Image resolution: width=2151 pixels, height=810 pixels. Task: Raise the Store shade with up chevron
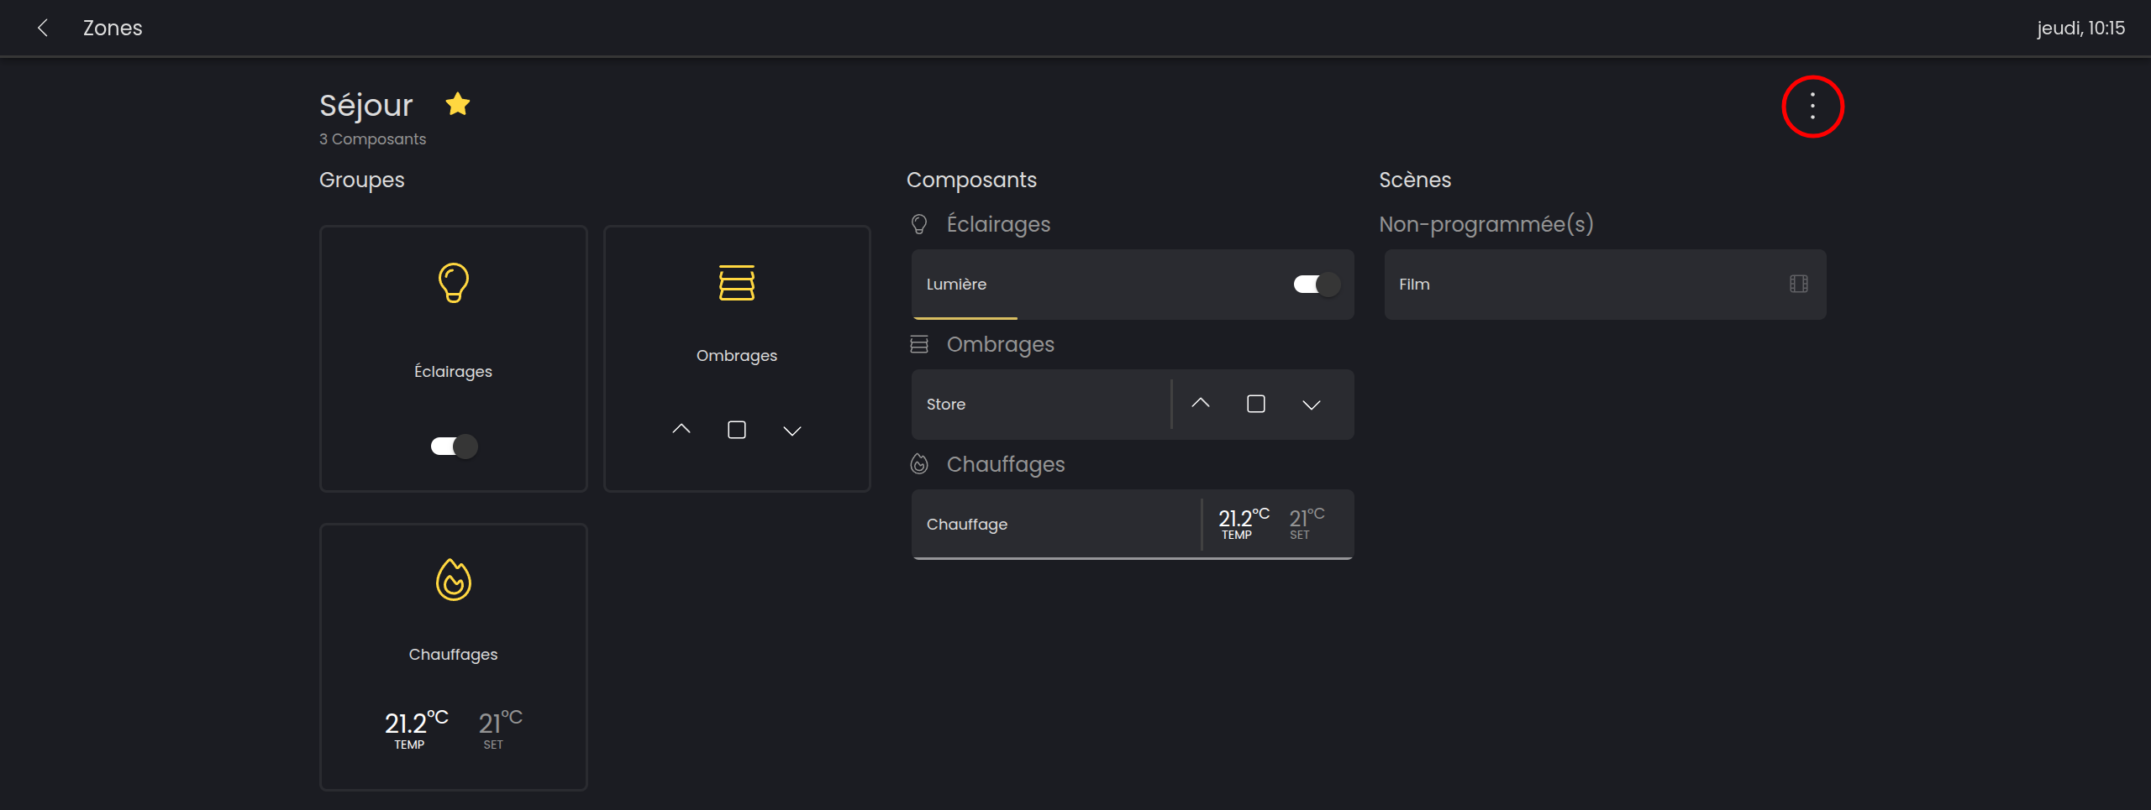click(1201, 404)
